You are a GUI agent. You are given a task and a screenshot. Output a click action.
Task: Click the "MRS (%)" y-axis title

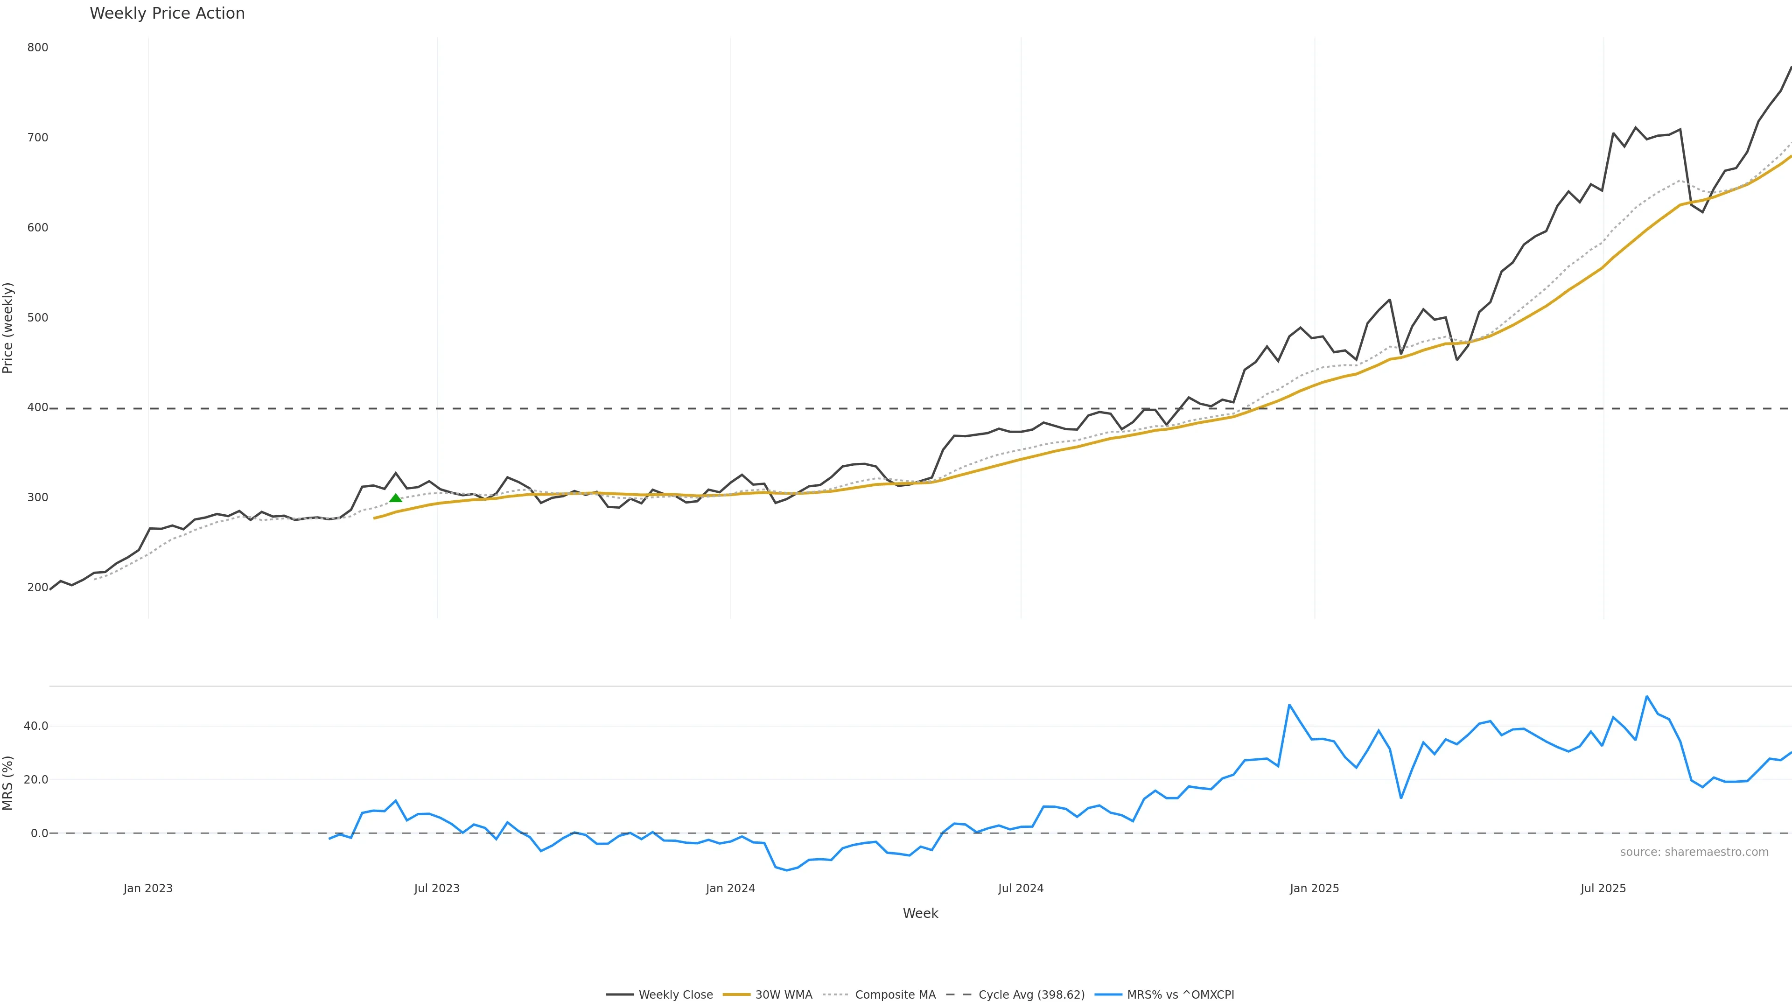(8, 783)
